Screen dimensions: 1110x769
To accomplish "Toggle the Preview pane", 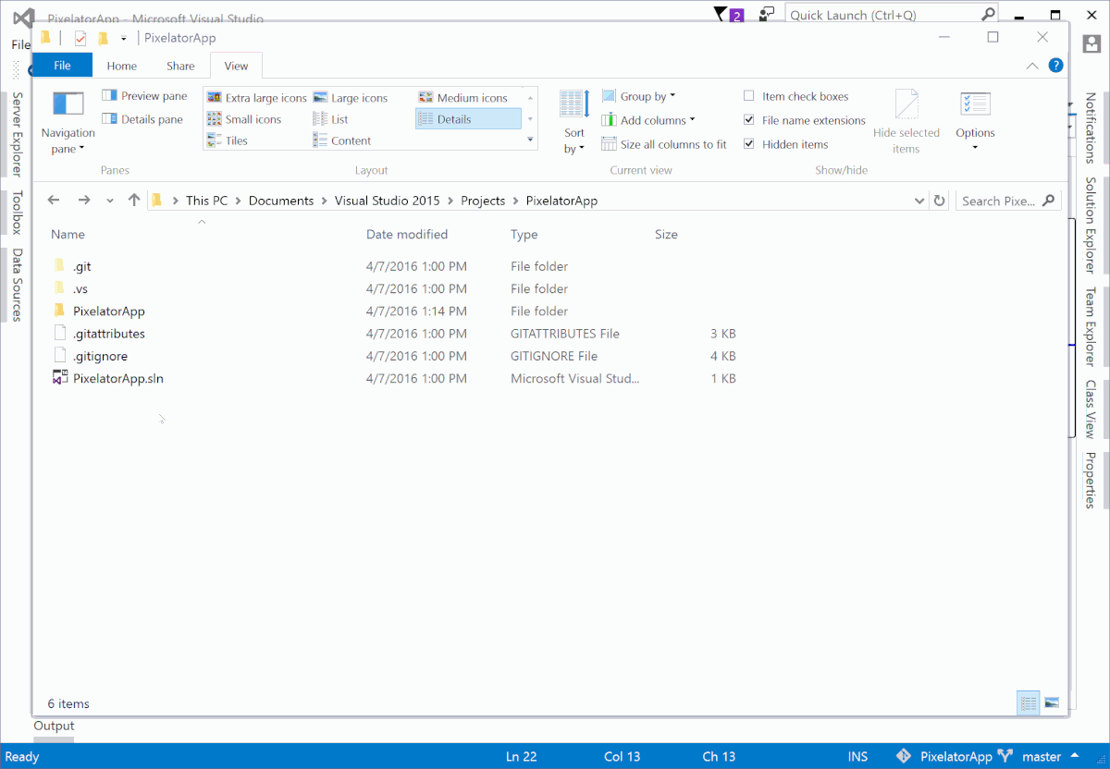I will 144,96.
